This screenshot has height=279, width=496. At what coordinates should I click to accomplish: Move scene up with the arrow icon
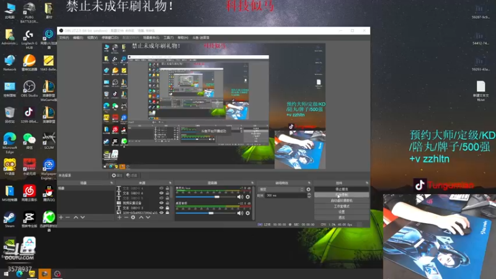(x=76, y=218)
